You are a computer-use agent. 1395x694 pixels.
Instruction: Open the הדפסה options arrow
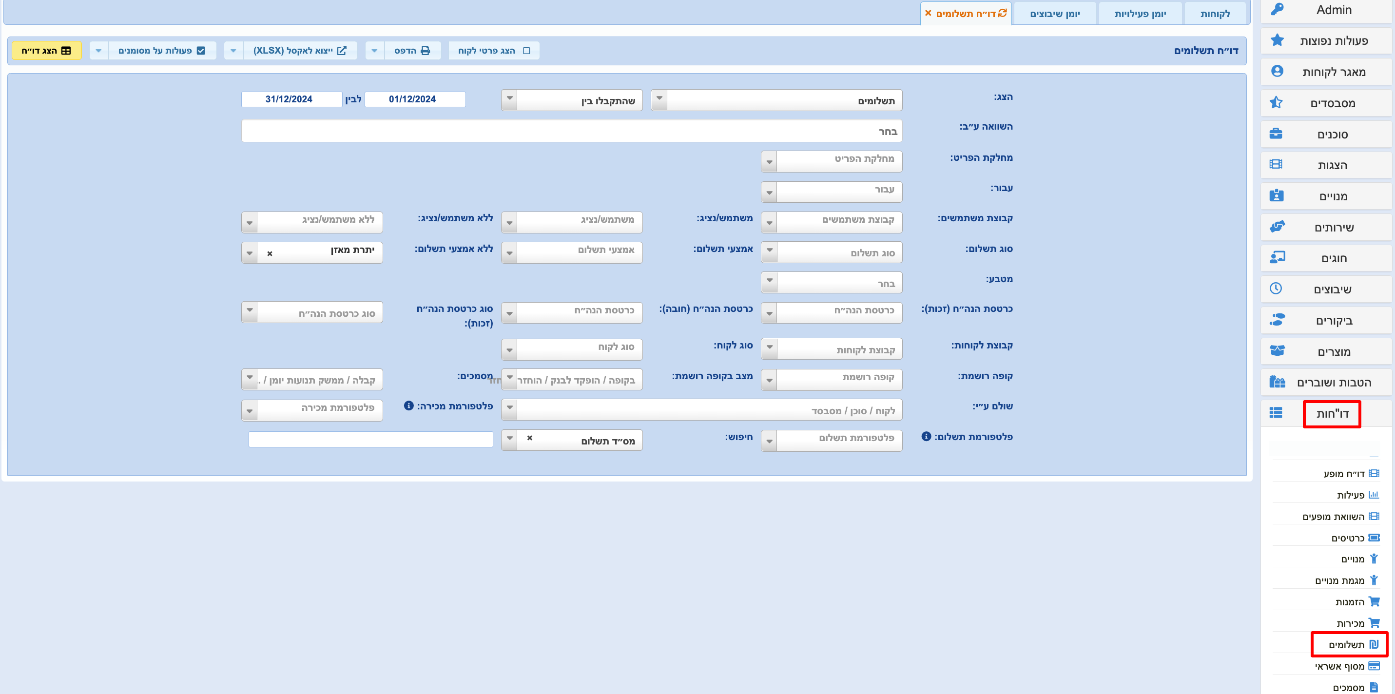click(374, 50)
